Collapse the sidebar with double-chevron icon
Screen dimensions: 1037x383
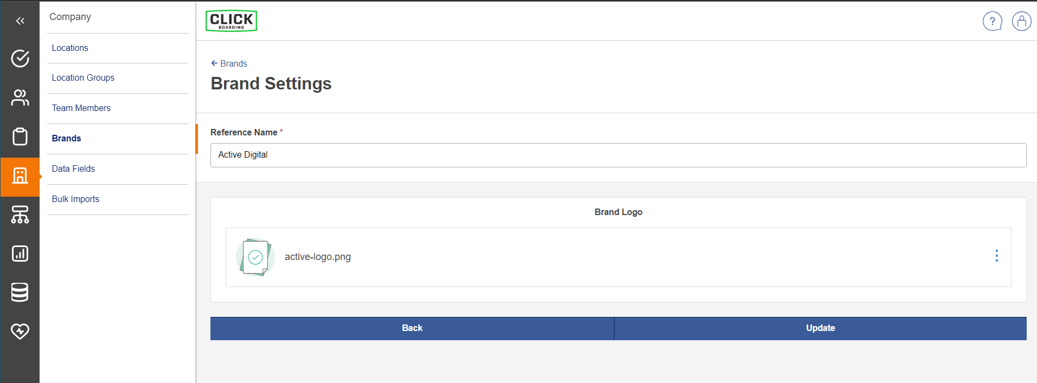tap(20, 21)
